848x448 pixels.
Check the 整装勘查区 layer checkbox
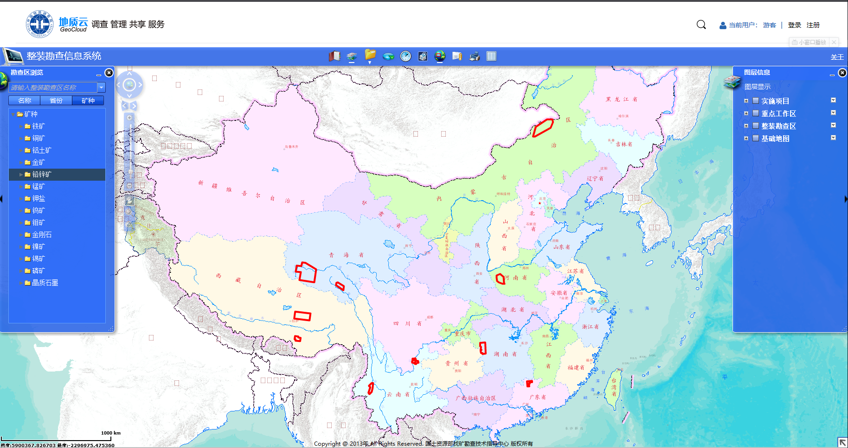click(756, 126)
